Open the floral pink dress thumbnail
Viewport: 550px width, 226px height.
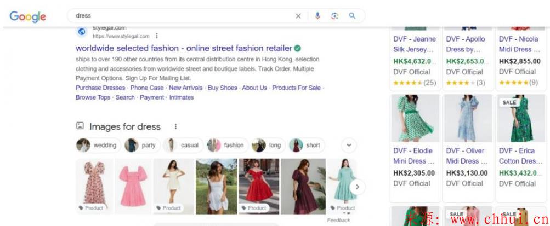(x=95, y=186)
